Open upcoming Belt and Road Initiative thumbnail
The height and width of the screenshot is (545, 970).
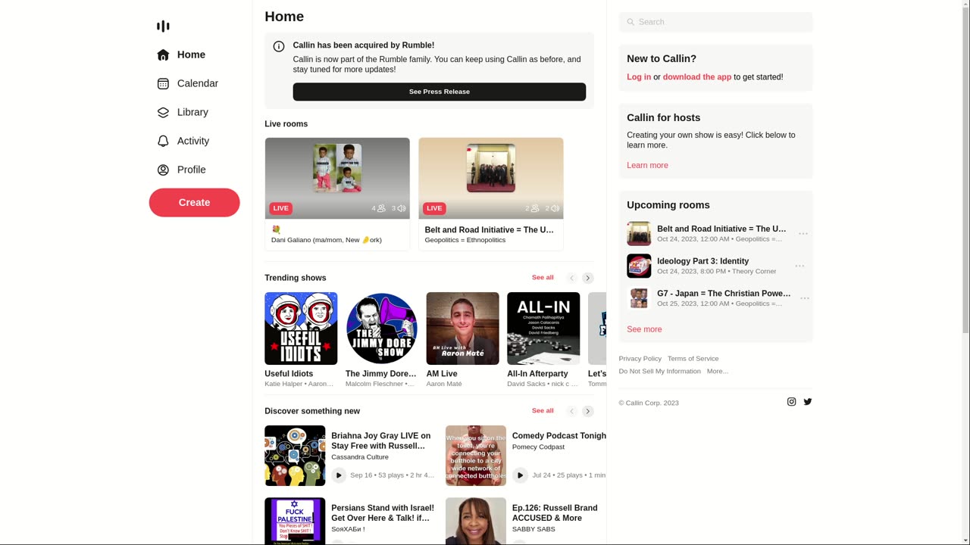[639, 234]
